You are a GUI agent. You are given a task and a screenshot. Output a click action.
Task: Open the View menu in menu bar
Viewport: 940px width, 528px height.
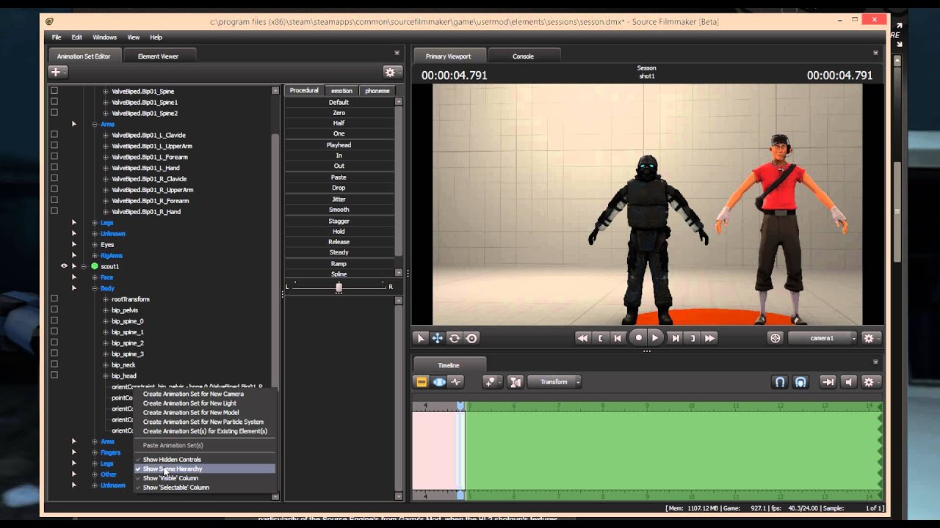click(x=133, y=37)
